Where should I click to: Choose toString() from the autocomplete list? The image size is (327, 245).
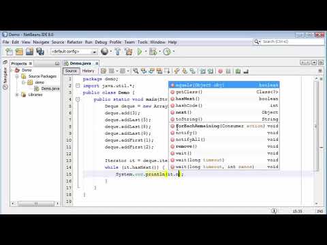(224, 119)
